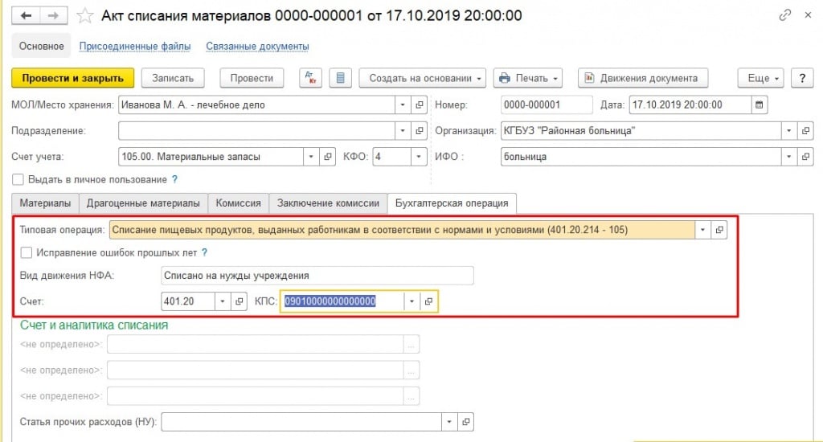
Task: Open the Присоединенные файлы link
Action: coord(135,47)
